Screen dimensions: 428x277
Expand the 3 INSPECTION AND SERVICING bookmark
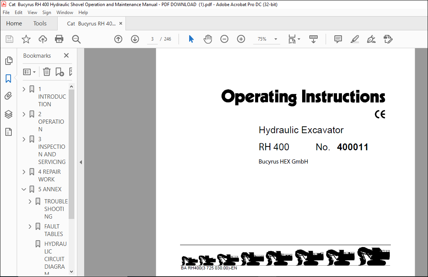coord(24,139)
